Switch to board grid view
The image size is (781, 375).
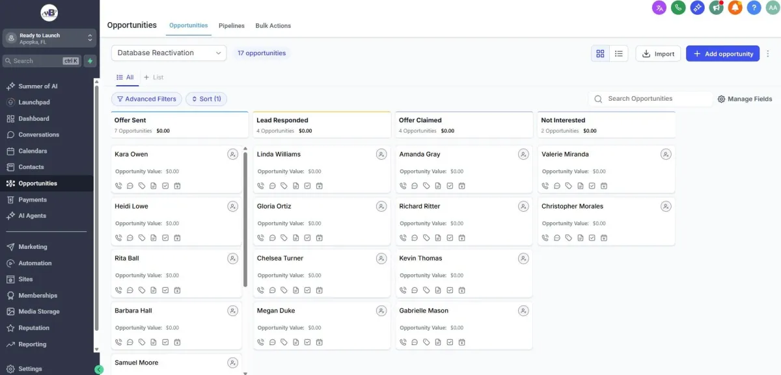(600, 54)
